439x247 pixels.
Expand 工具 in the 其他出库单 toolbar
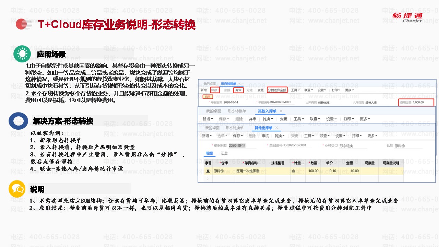309,136
